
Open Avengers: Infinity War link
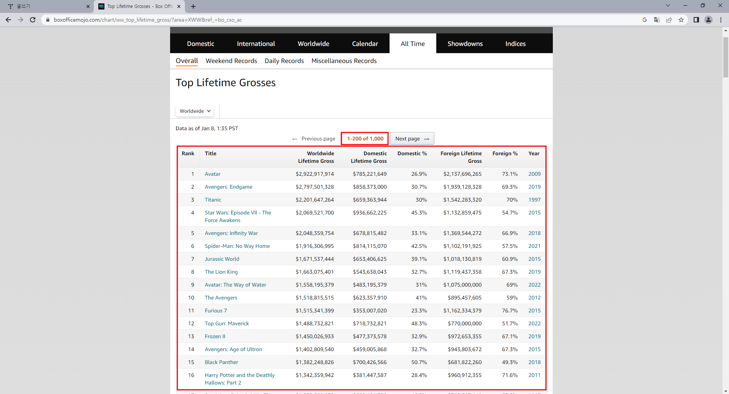[231, 233]
